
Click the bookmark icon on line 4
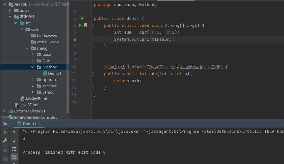click(x=86, y=25)
